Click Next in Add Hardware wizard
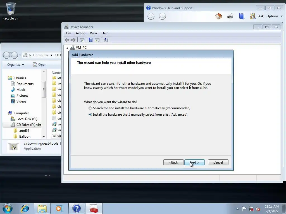Image resolution: width=286 pixels, height=214 pixels. (x=194, y=162)
